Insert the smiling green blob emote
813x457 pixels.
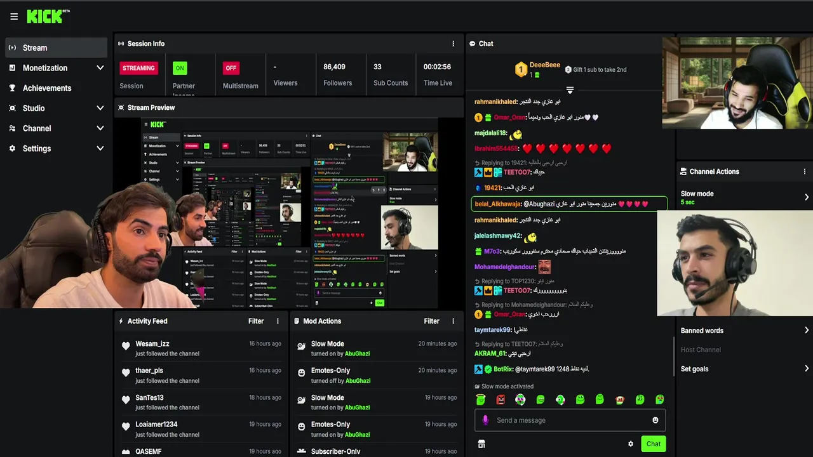point(580,399)
